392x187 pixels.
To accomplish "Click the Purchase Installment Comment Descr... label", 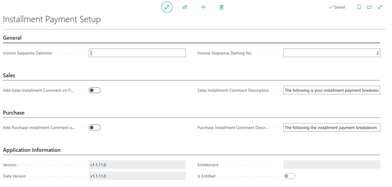I will tap(233, 128).
